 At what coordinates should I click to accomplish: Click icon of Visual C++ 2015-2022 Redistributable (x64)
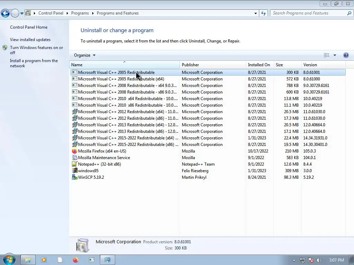point(75,138)
